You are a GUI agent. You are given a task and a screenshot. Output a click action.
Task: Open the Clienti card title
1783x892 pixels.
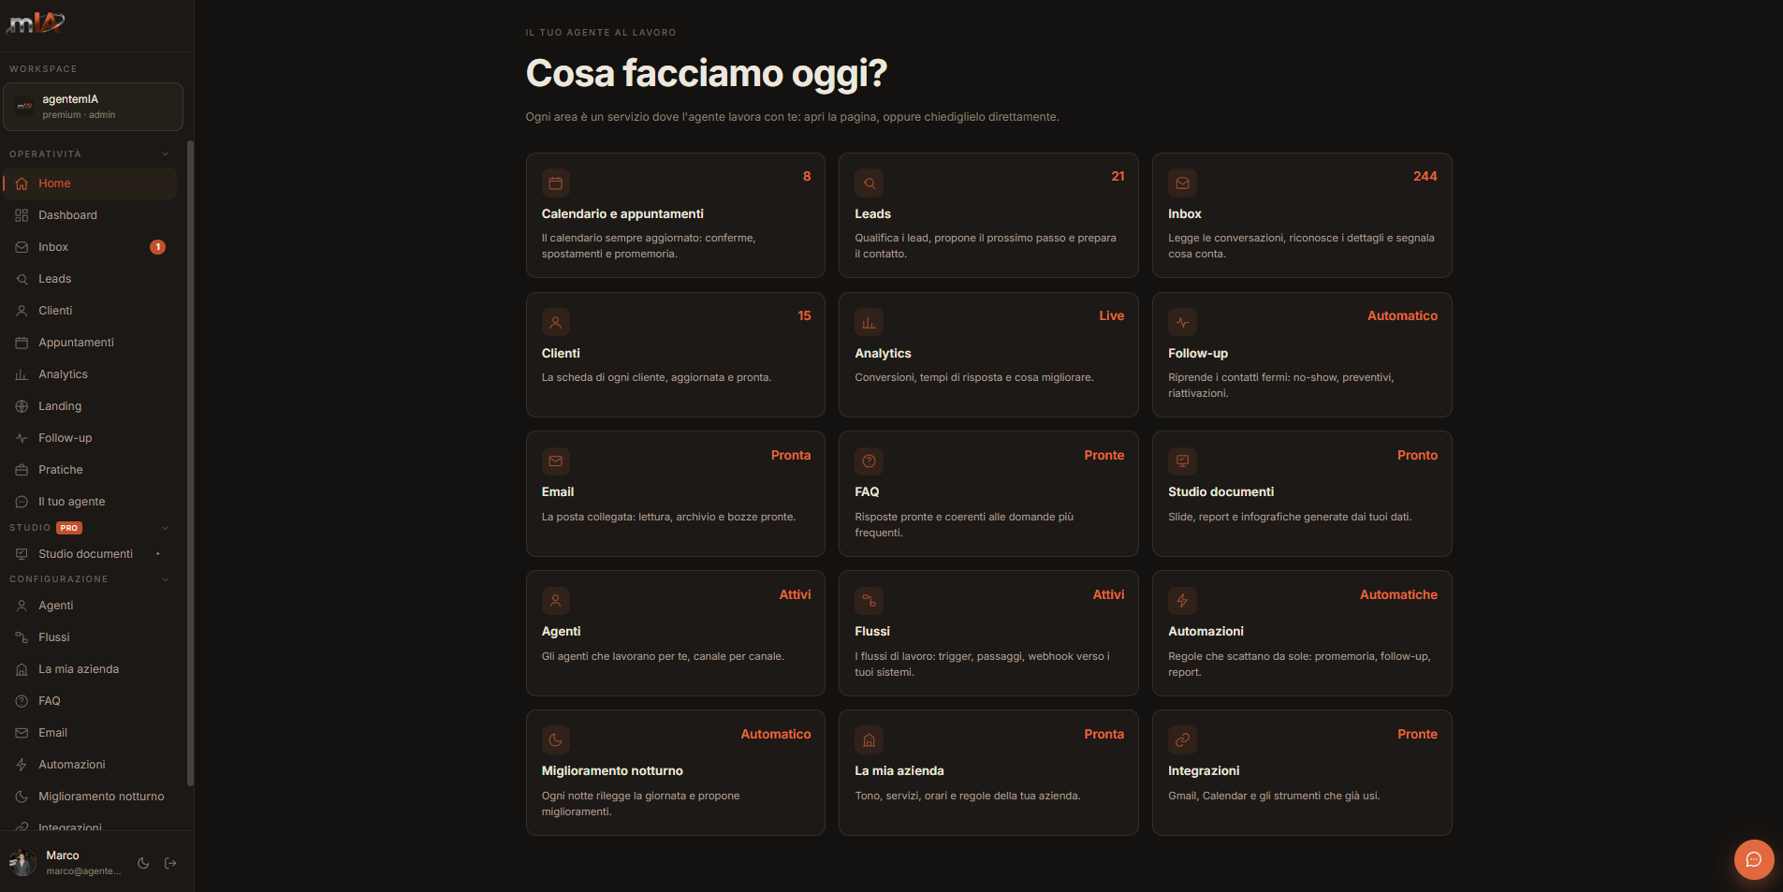(x=561, y=354)
